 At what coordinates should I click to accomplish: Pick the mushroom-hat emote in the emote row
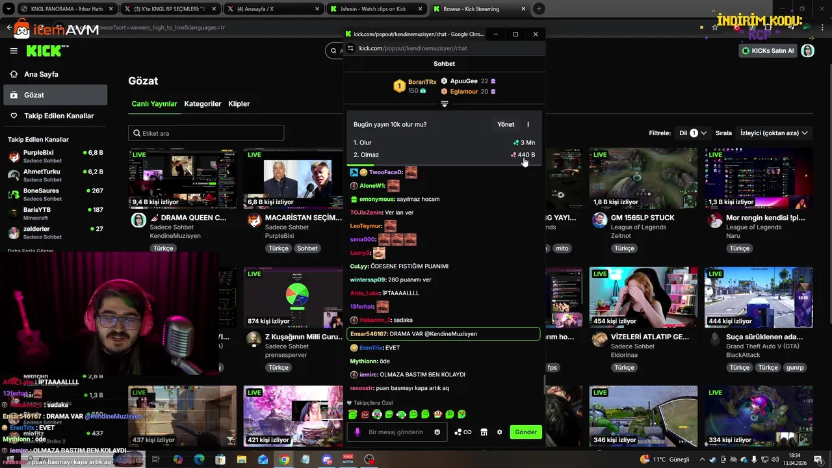tap(437, 414)
